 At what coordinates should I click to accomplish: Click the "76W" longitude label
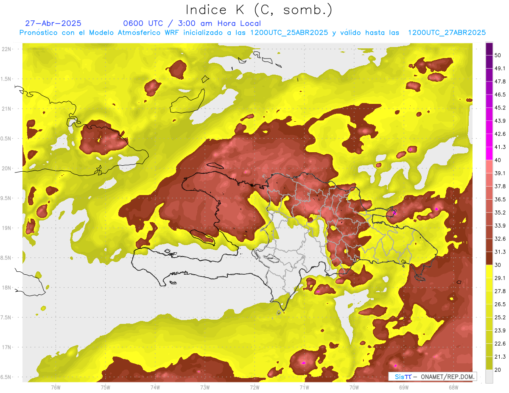[x=56, y=387]
